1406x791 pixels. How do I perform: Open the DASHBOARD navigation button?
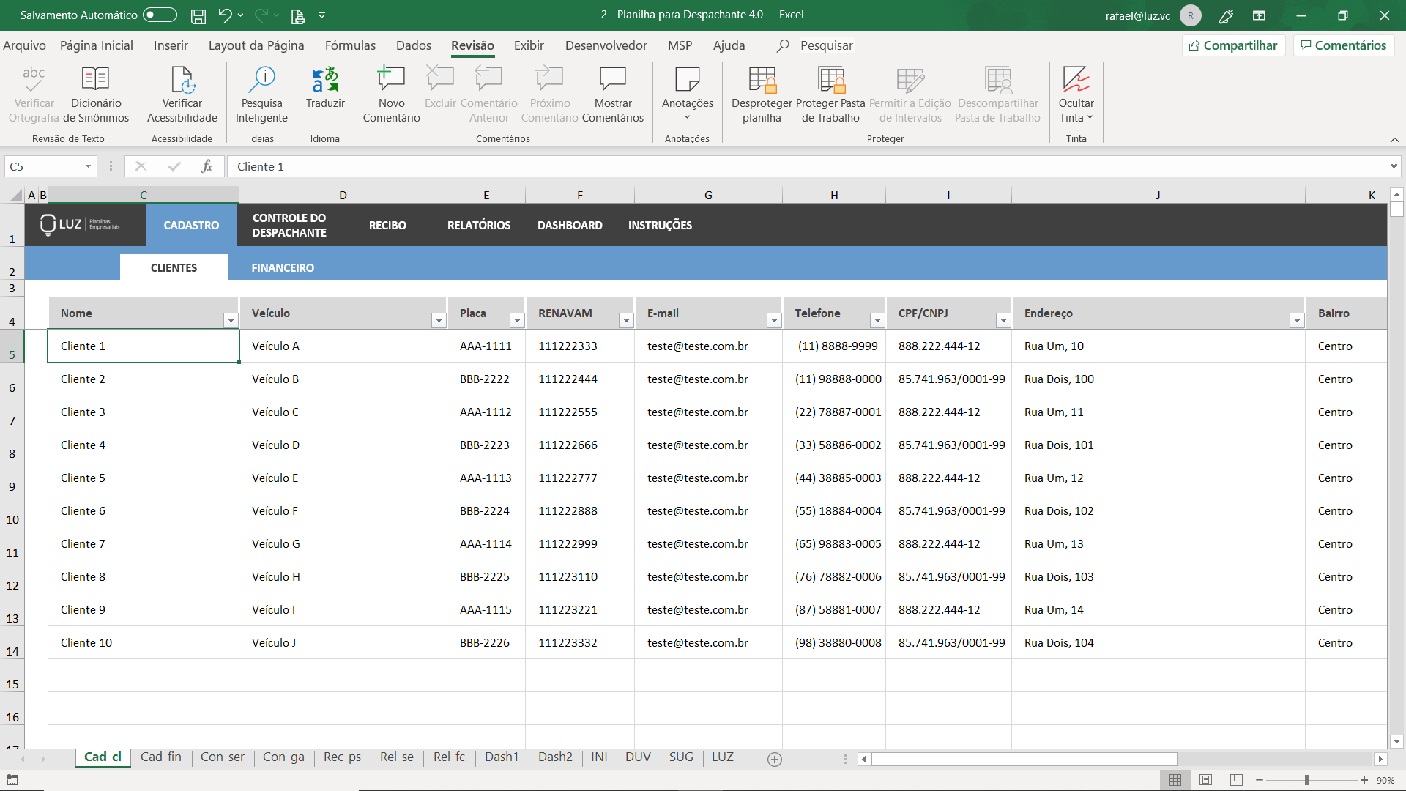[570, 225]
